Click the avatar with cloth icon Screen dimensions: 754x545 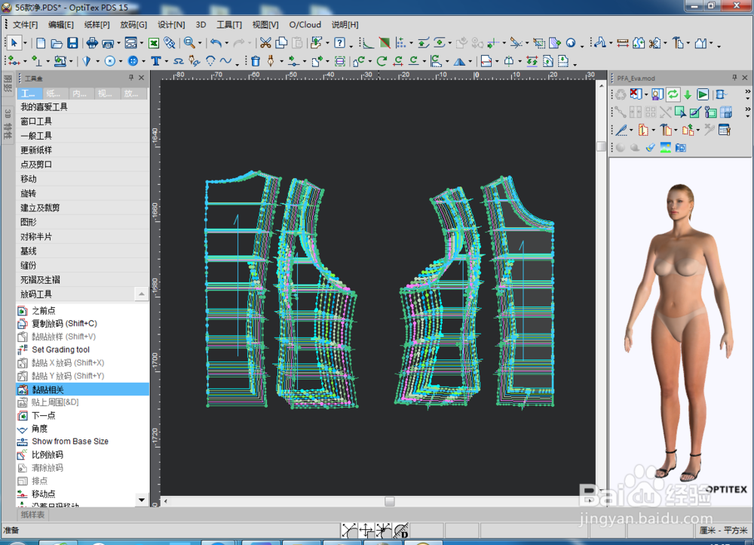[x=657, y=94]
